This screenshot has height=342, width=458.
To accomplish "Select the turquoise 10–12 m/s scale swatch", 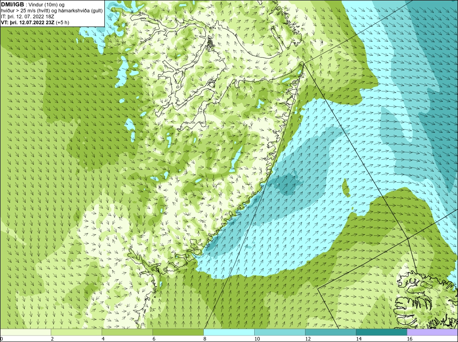I will (x=280, y=332).
